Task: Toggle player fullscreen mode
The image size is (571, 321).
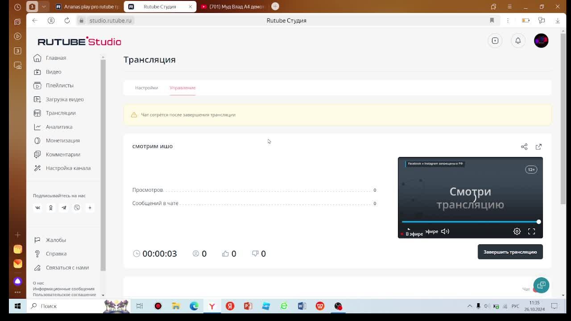Action: 531,231
